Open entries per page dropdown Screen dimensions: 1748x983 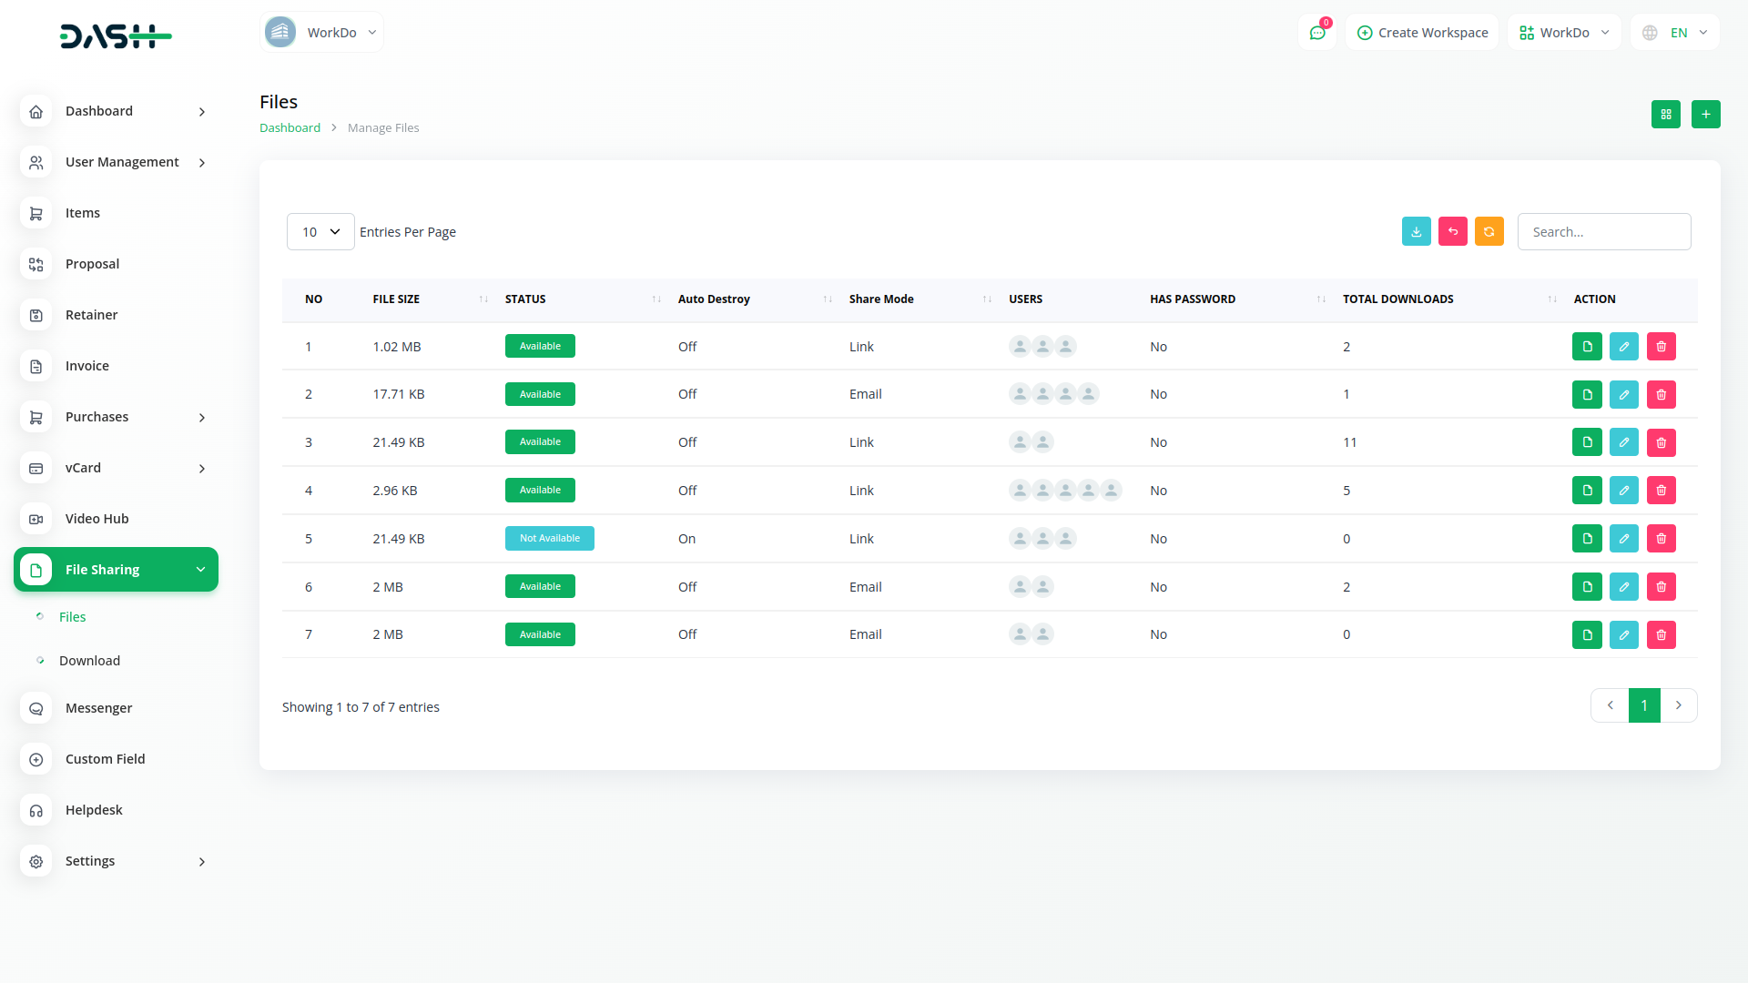pos(320,232)
